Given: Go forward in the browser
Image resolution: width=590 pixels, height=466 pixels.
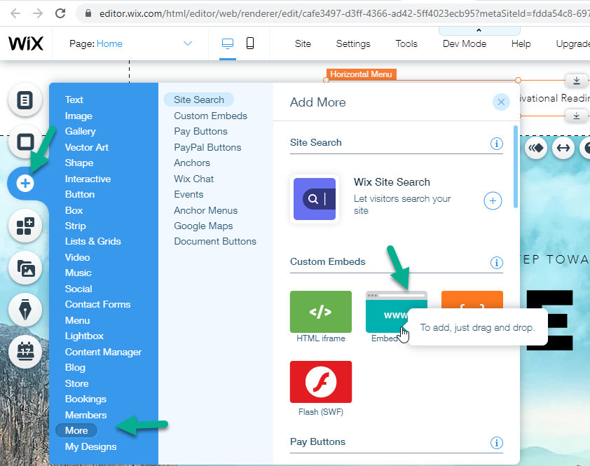Looking at the screenshot, I should click(x=38, y=13).
